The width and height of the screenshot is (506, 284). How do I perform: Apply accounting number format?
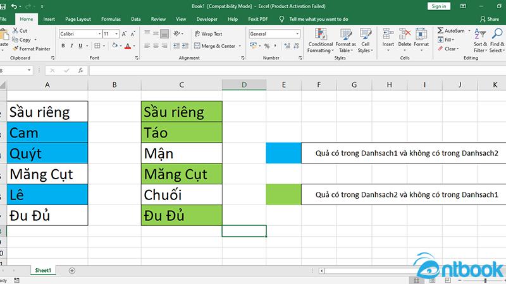tap(254, 45)
